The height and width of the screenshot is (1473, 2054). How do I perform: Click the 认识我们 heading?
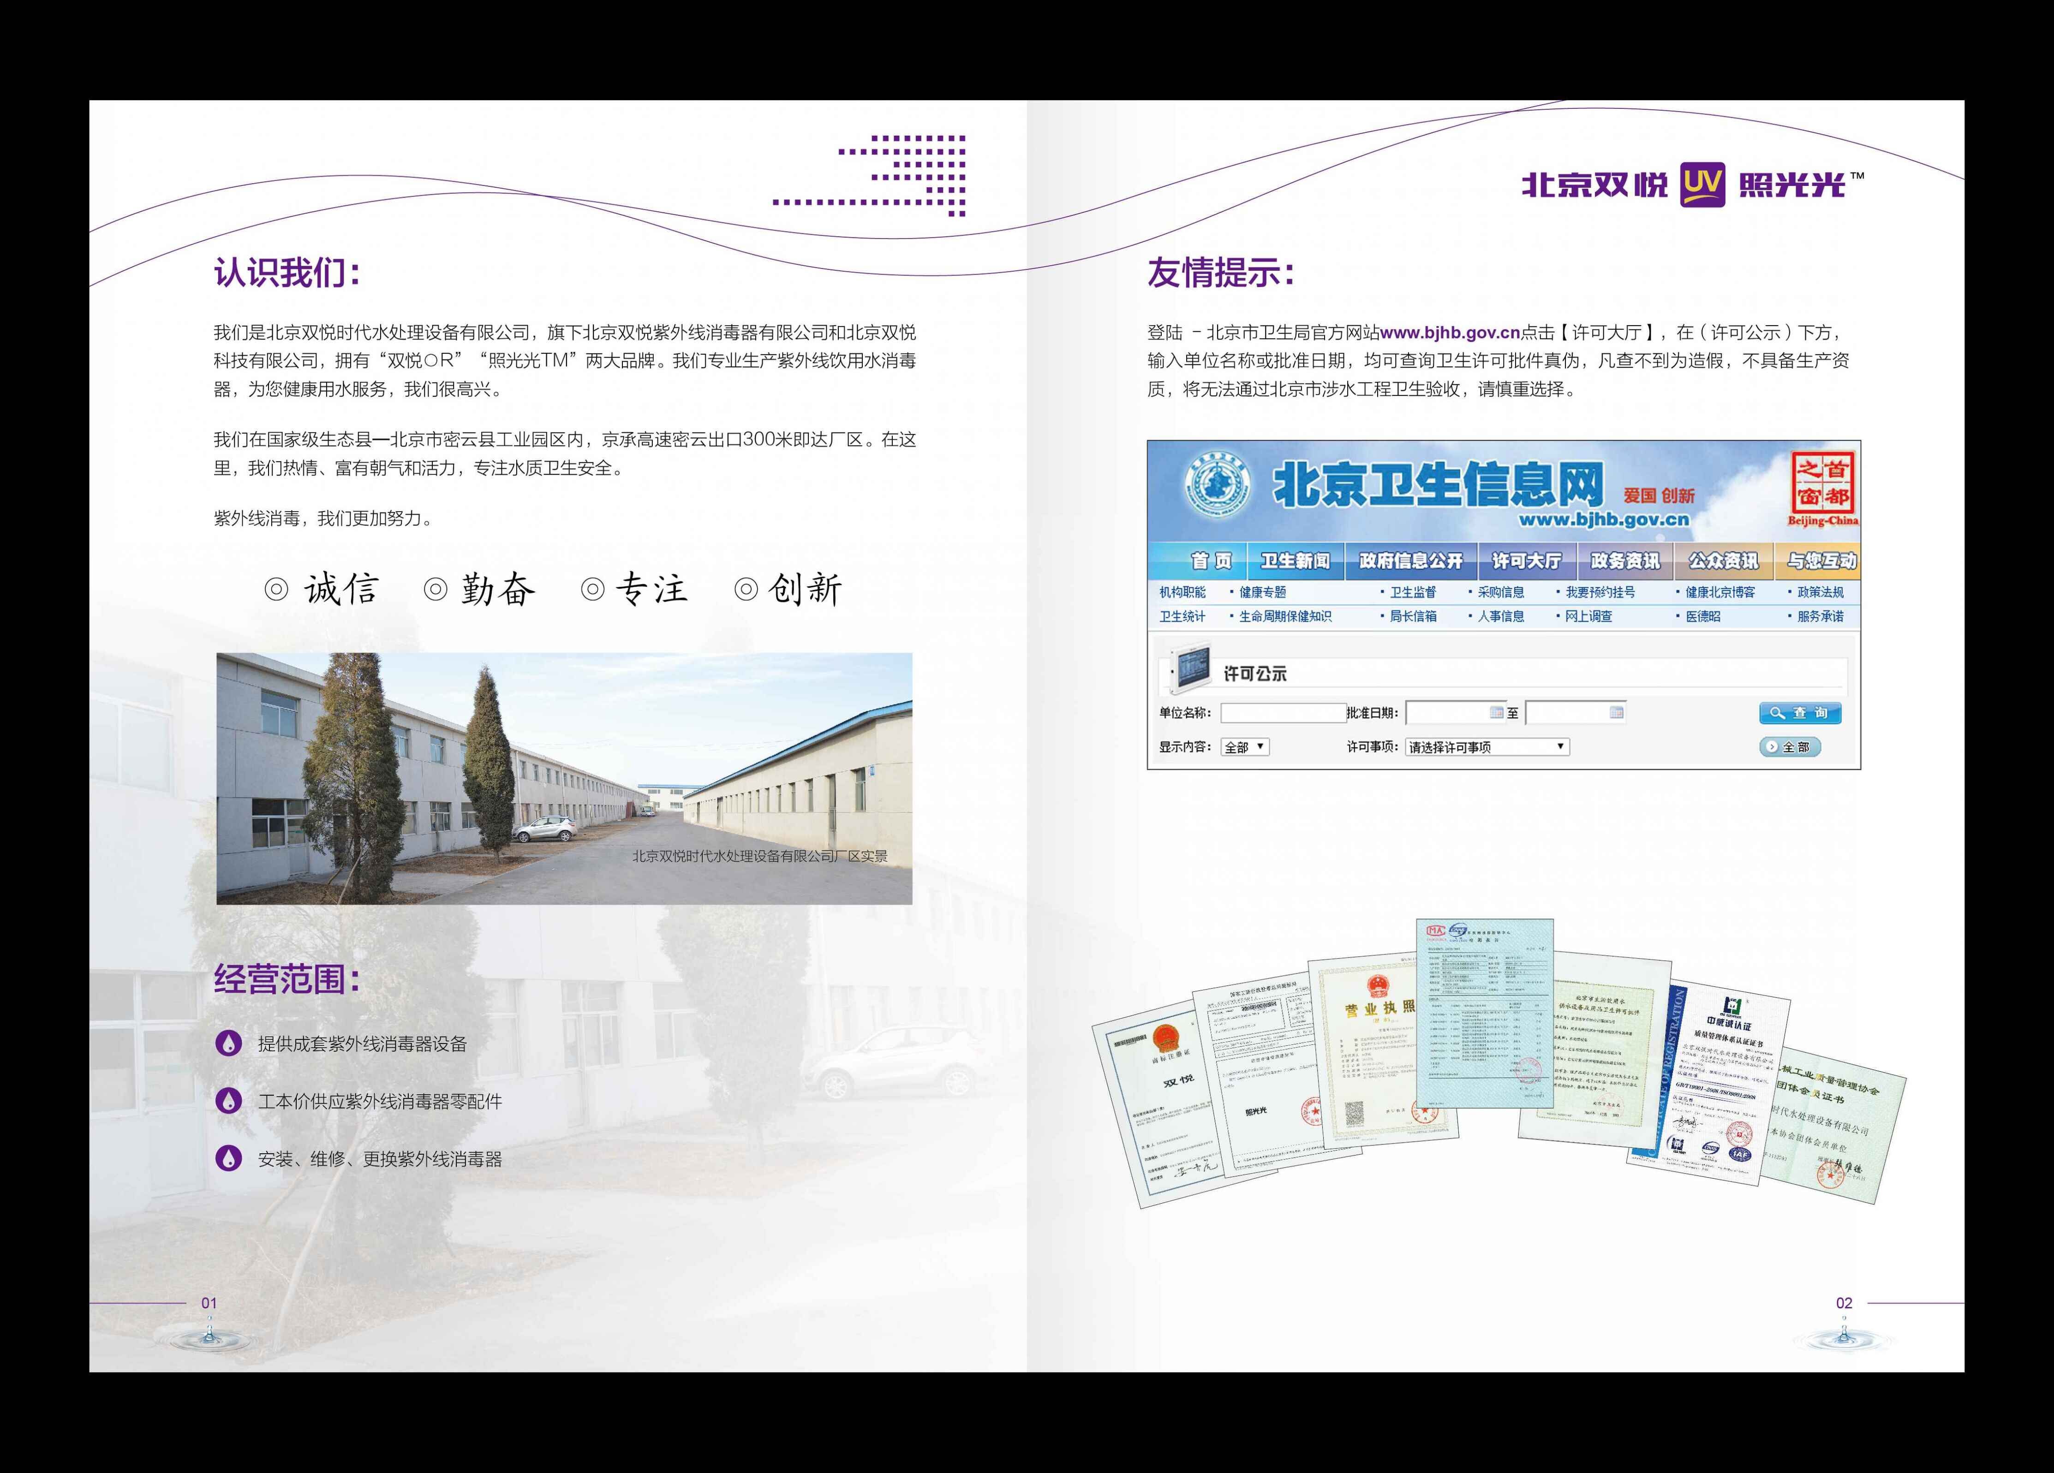pyautogui.click(x=287, y=272)
